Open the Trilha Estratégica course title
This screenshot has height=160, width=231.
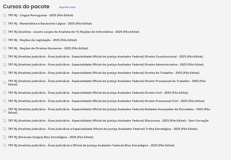(103, 129)
